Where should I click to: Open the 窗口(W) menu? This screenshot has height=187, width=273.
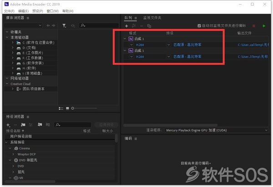click(x=53, y=11)
